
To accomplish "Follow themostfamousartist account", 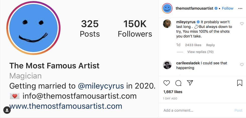I will tap(228, 8).
